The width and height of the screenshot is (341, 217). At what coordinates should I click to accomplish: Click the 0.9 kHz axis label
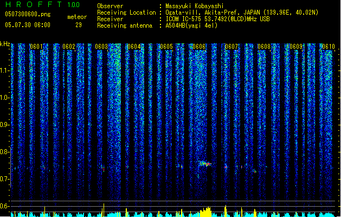click(4, 125)
